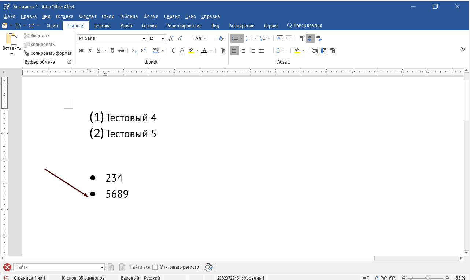Toggle subscript X₂ formatting

[x=134, y=50]
